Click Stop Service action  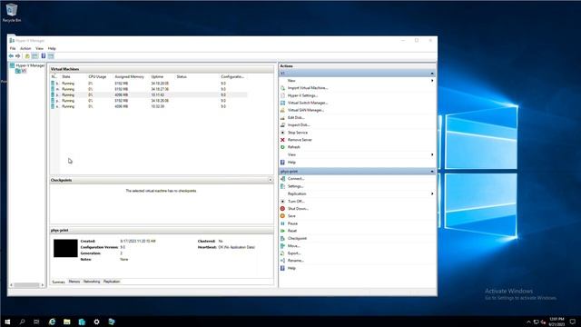click(x=298, y=133)
